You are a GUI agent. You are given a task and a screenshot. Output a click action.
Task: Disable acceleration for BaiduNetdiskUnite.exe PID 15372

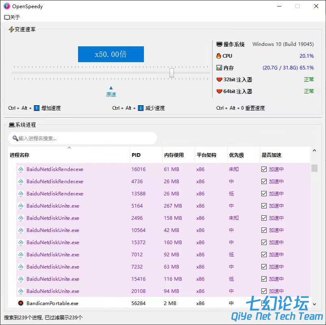(264, 242)
